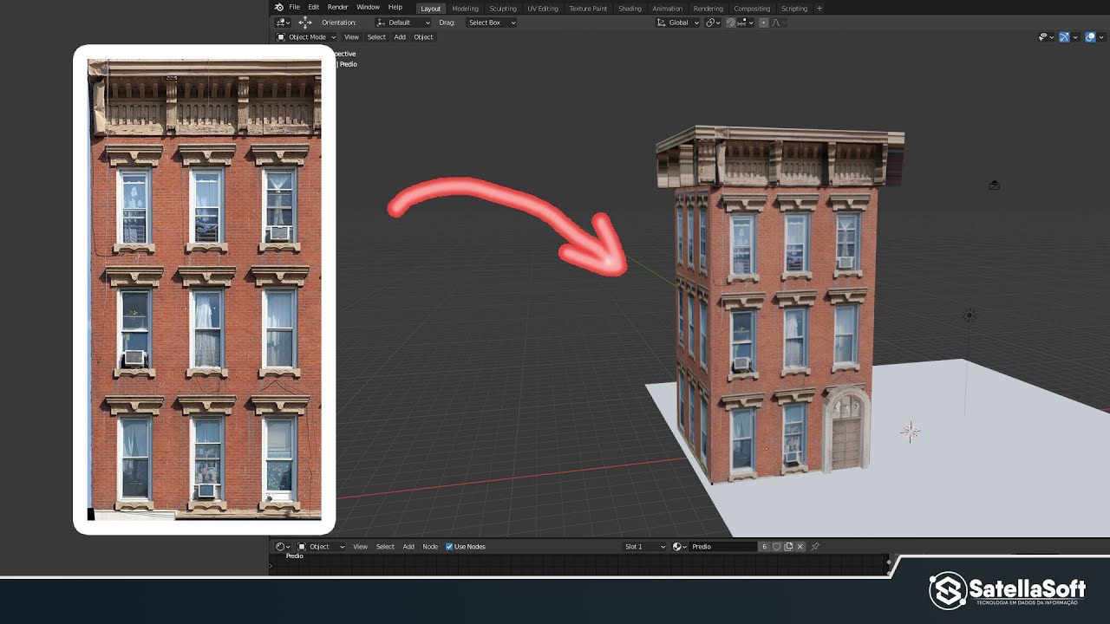Toggle the Use Nodes checkbox
The image size is (1110, 624).
point(449,547)
